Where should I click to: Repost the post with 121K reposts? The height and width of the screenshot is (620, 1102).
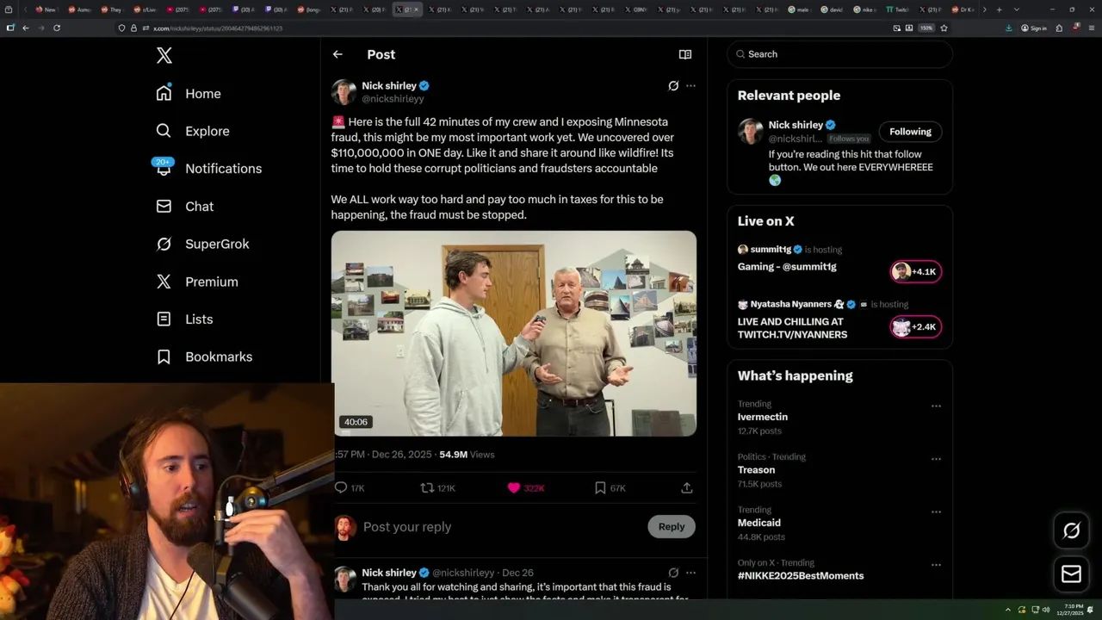[x=437, y=487]
